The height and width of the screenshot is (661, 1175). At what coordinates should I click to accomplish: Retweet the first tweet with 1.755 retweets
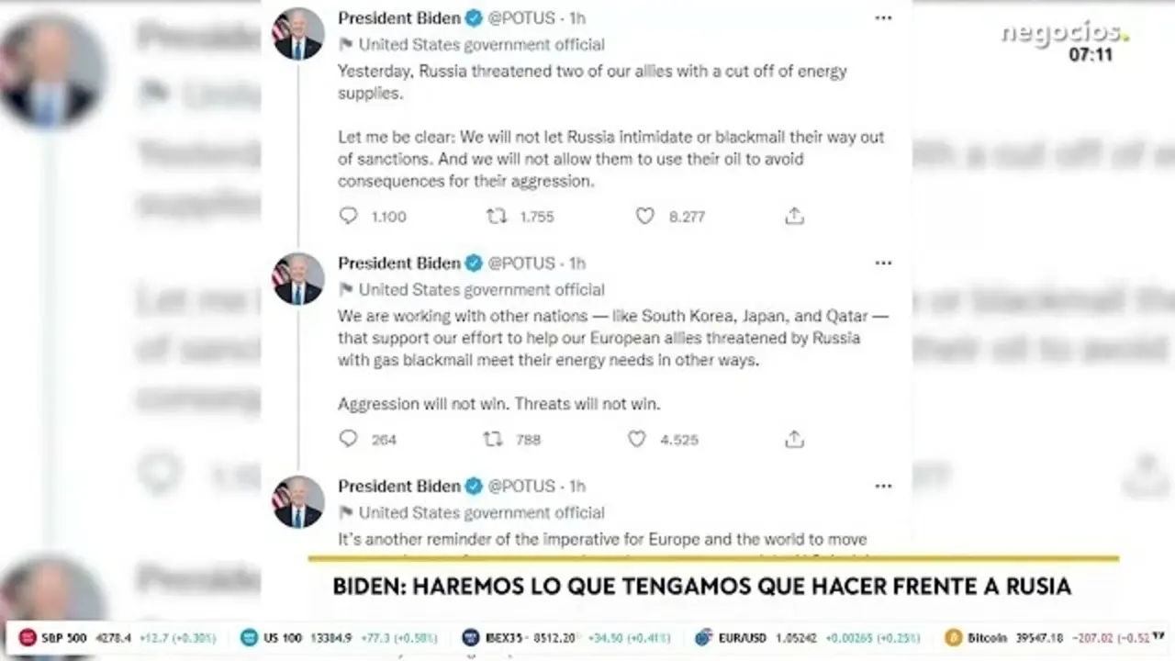tap(496, 216)
